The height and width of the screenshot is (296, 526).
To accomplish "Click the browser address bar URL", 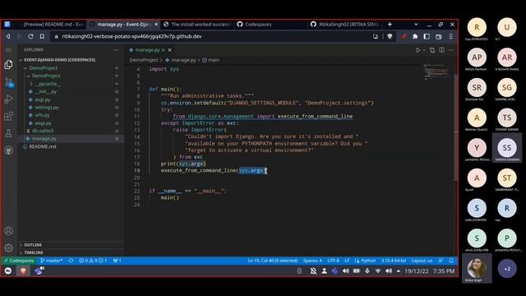I will coord(131,36).
